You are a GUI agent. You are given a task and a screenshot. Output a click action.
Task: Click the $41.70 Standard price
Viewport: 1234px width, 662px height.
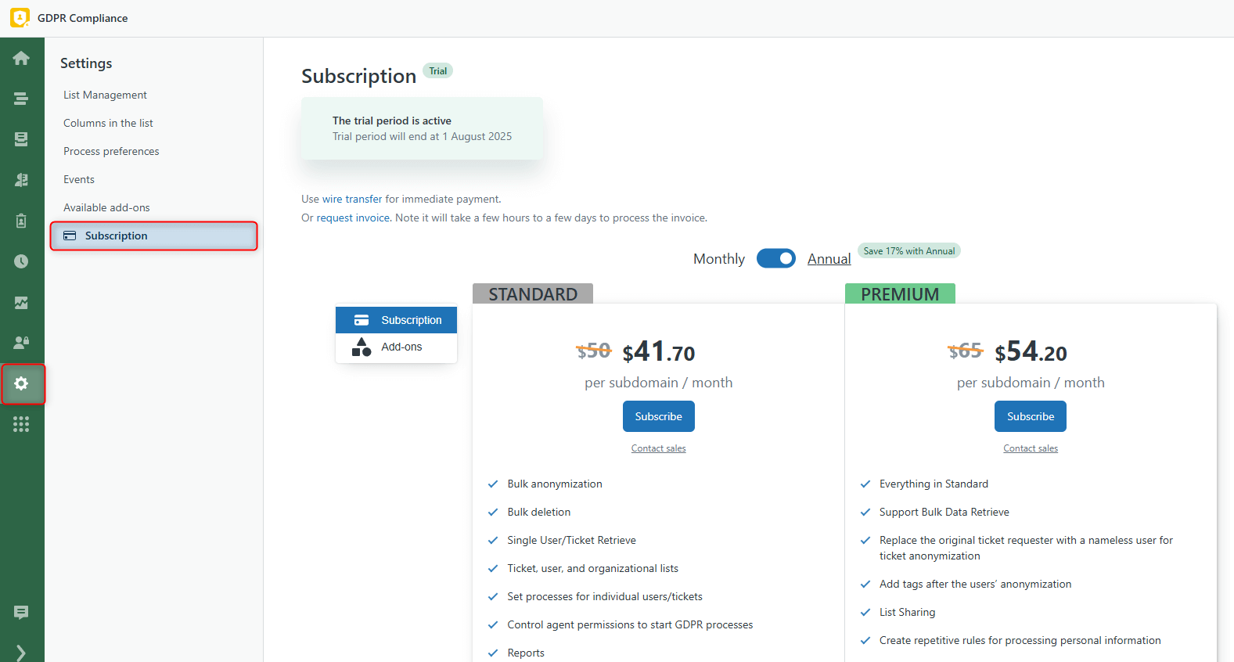(x=659, y=352)
